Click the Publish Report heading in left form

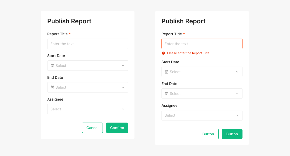click(69, 21)
